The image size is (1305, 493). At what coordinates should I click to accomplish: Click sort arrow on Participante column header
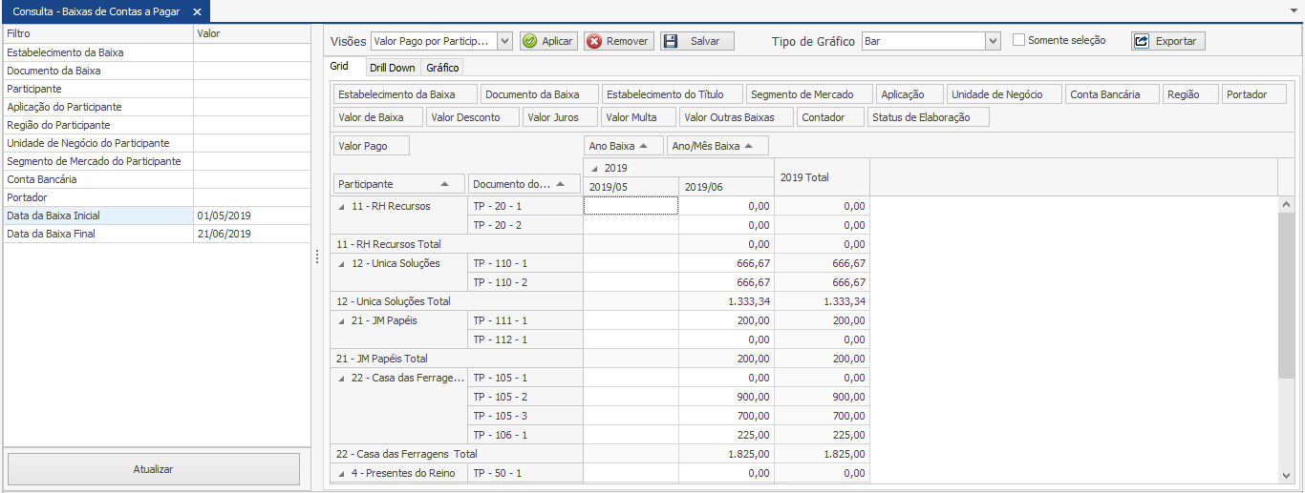(x=445, y=184)
